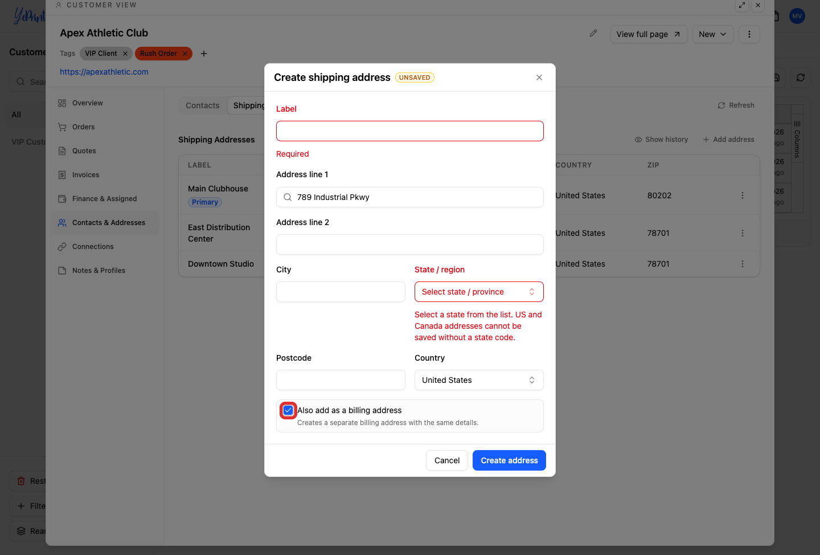Remove the VIP Client tag
820x555 pixels.
[125, 54]
